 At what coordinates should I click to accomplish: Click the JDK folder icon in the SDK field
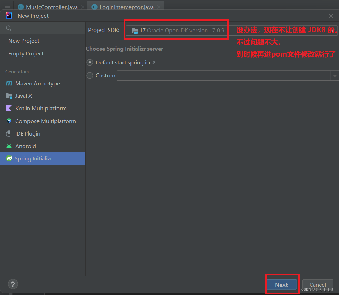coord(135,31)
